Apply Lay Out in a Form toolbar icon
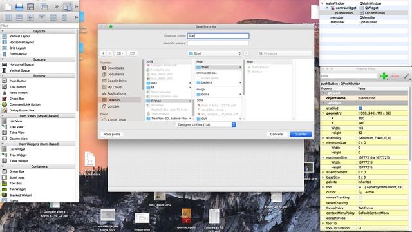Image resolution: width=412 pixels, height=232 pixels. [x=64, y=17]
